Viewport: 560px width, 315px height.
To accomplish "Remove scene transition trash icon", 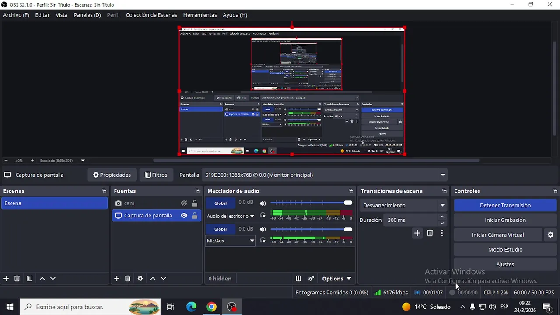I will 430,233.
